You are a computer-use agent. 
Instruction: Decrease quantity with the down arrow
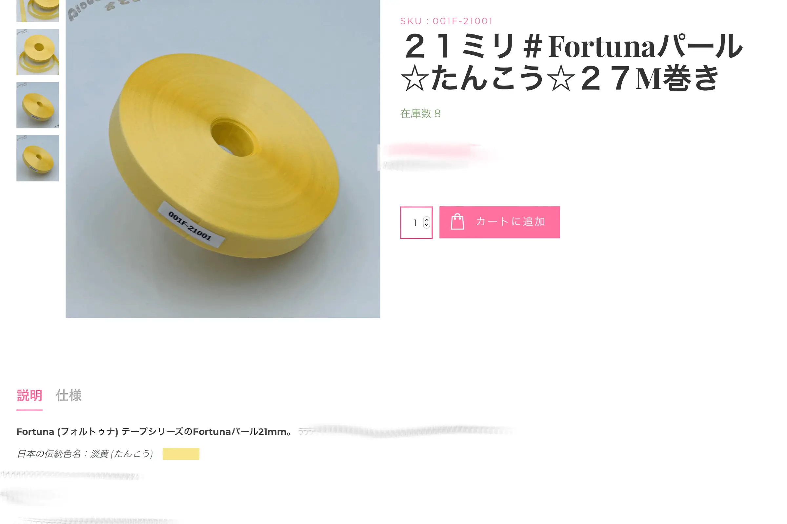[426, 225]
